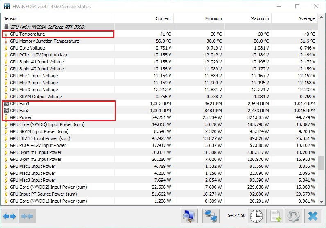Click lightning icon beside GPU 8-pin #1 Input Power
Screen dimensions: 326x228
click(x=6, y=152)
